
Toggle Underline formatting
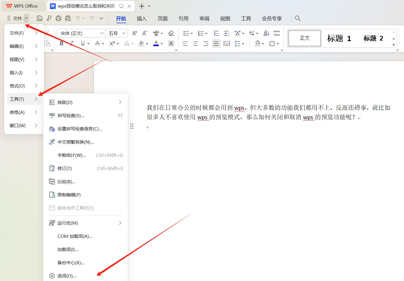[x=83, y=43]
